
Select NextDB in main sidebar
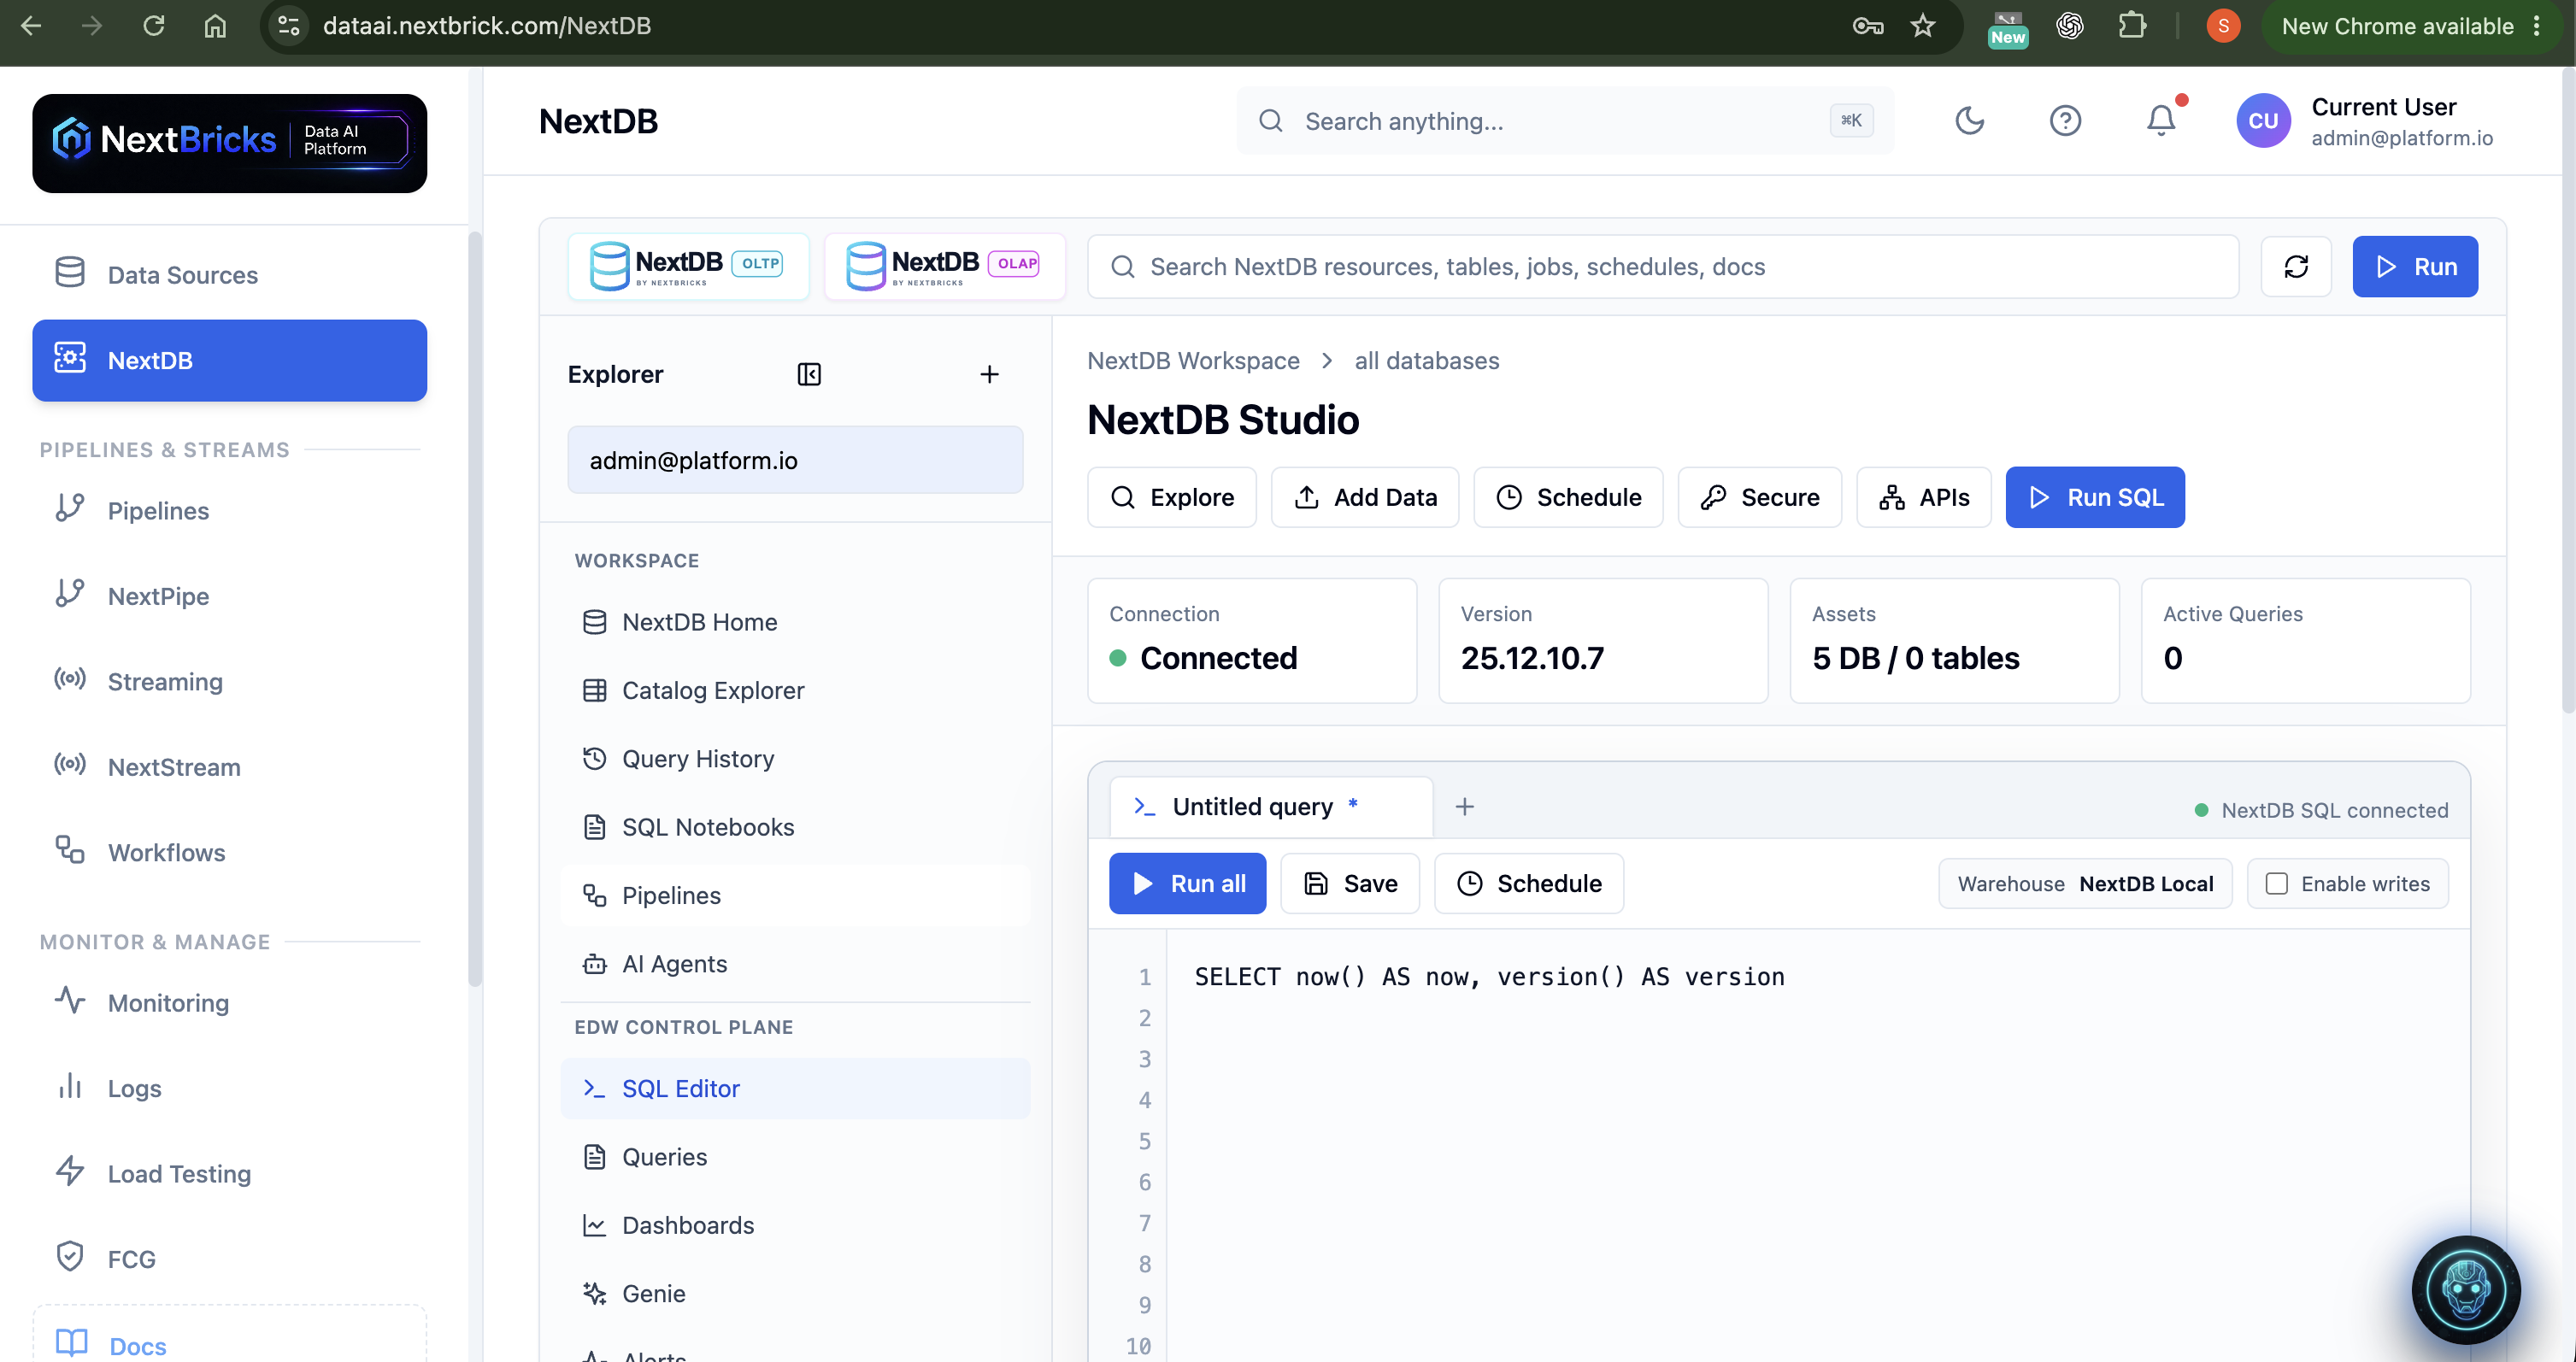point(229,360)
